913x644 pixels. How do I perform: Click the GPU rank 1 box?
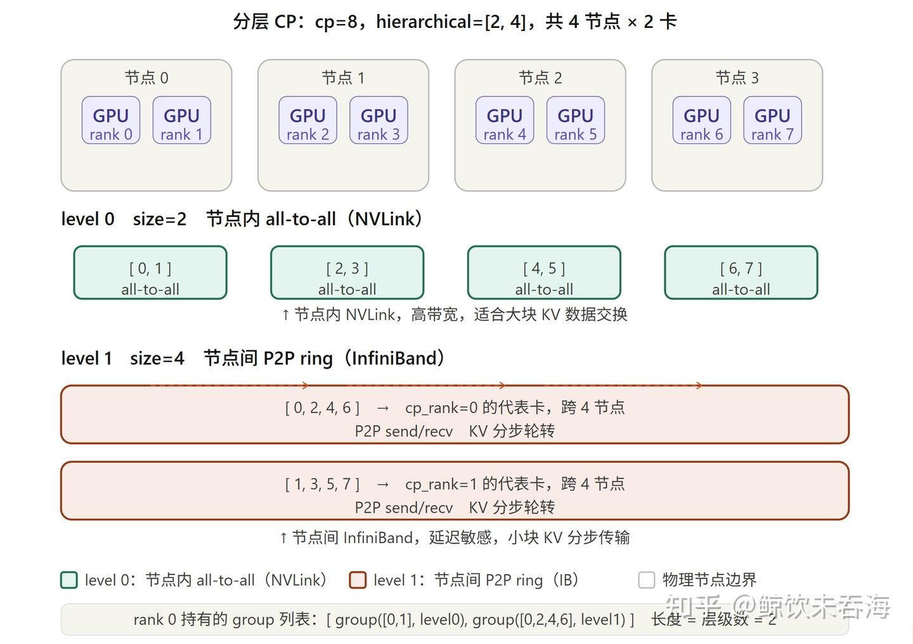point(182,120)
